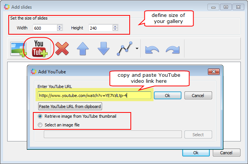
Task: Open dropdown arrow beside graph icon
Action: click(137, 49)
